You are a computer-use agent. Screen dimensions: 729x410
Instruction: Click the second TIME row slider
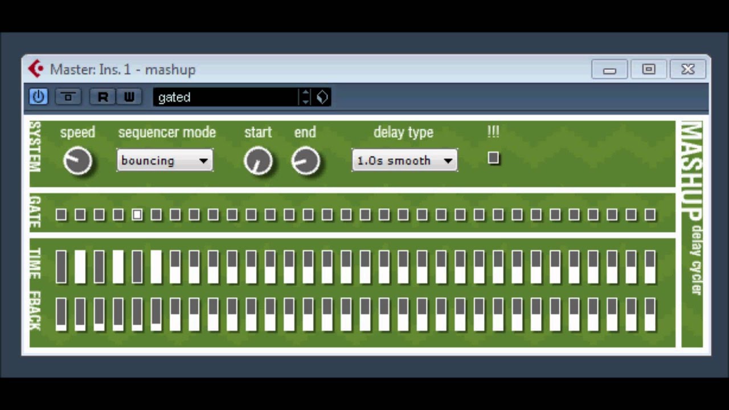(80, 266)
